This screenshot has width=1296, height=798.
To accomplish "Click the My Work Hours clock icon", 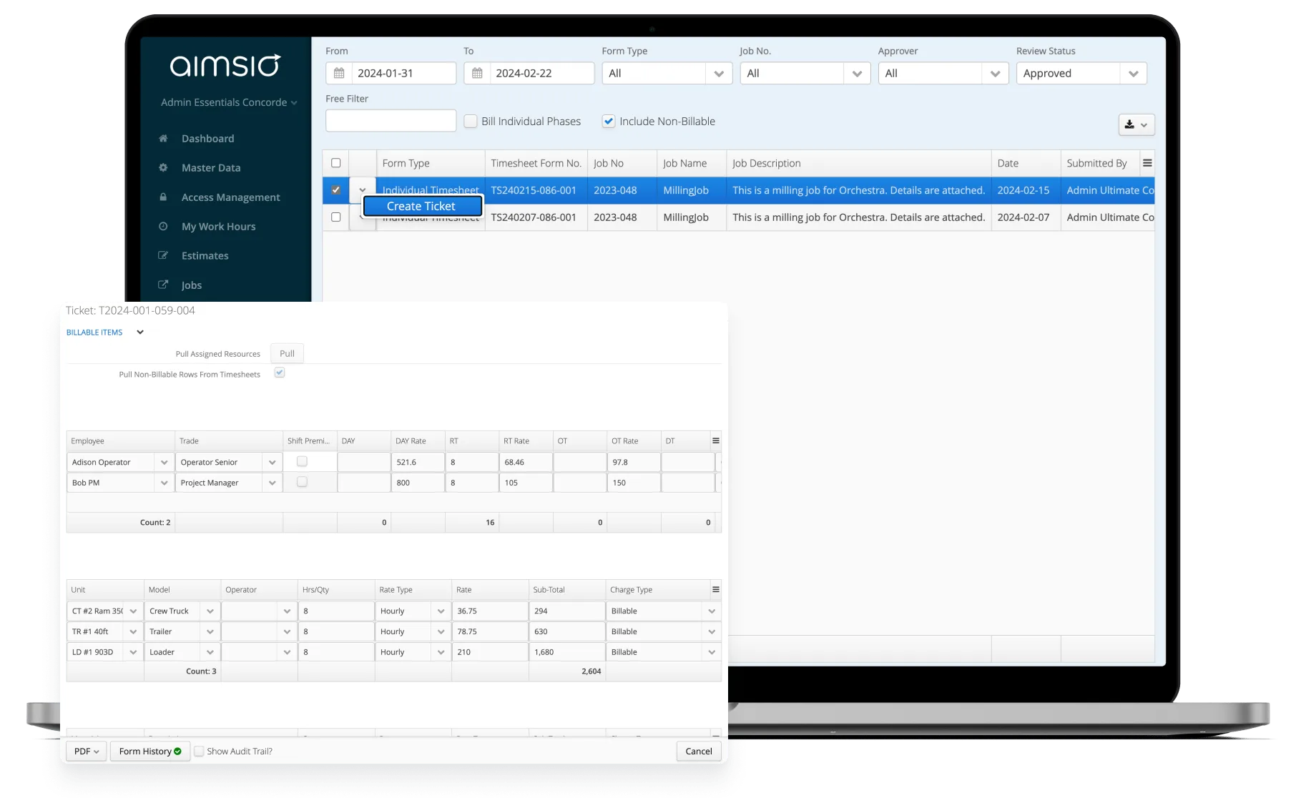I will point(163,226).
